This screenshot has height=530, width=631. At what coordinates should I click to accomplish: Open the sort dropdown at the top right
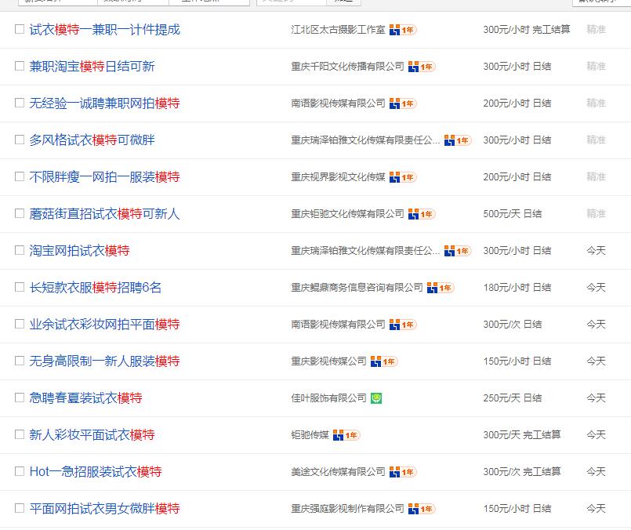point(600,3)
